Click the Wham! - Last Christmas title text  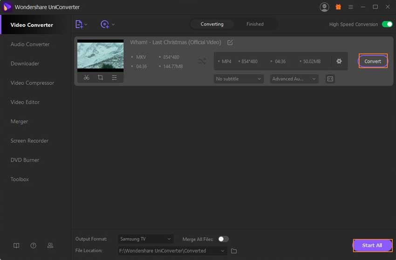pos(176,42)
